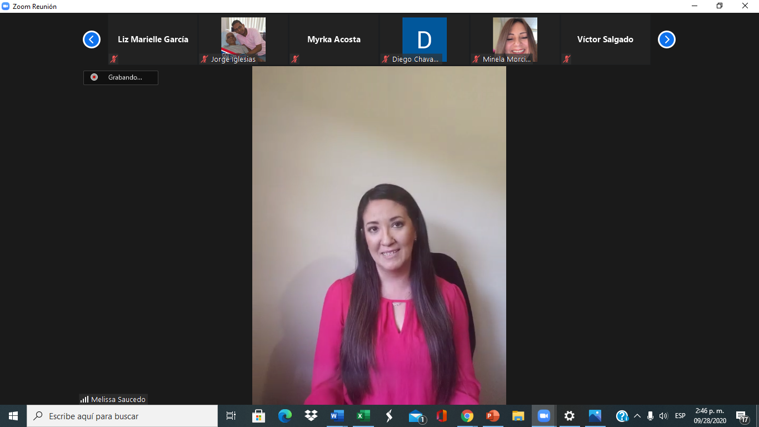Screen dimensions: 759x427
Task: Click the Grabando... recording indicator
Action: click(x=121, y=77)
